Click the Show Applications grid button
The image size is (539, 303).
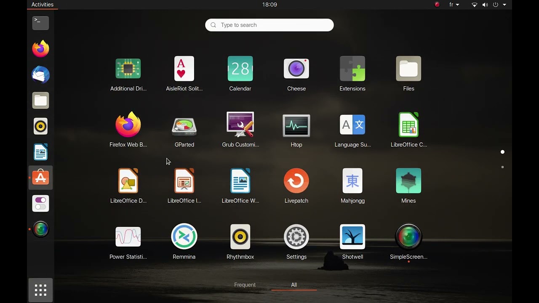coord(40,290)
